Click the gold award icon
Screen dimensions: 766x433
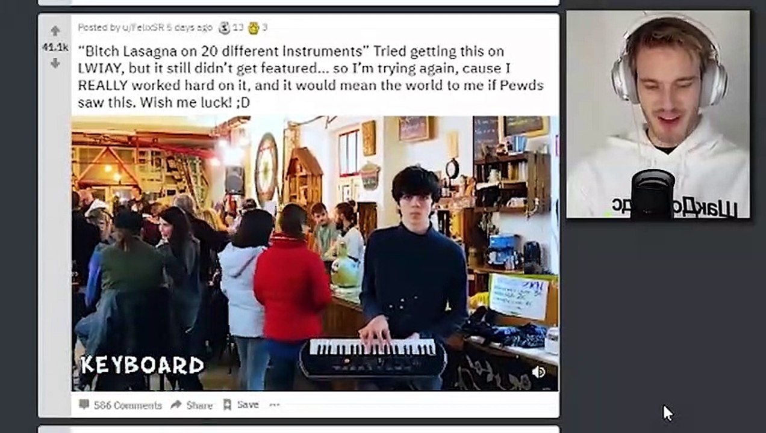coord(254,28)
